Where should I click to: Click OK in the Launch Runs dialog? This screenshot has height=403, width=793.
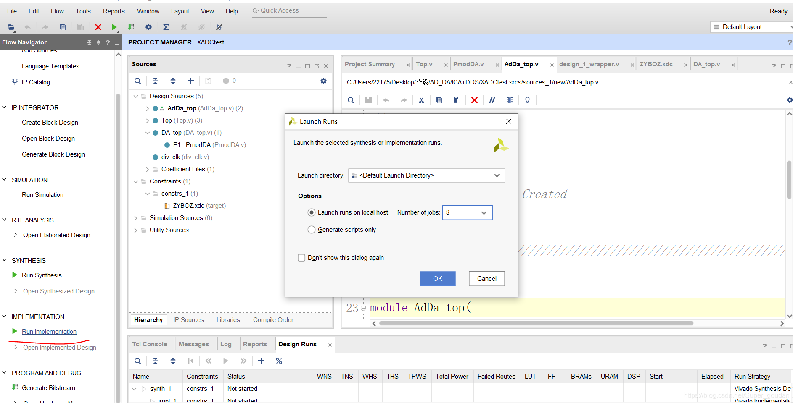point(438,279)
